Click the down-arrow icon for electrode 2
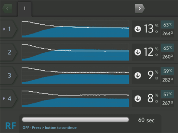Screen dimensions: 178x133 [138, 52]
